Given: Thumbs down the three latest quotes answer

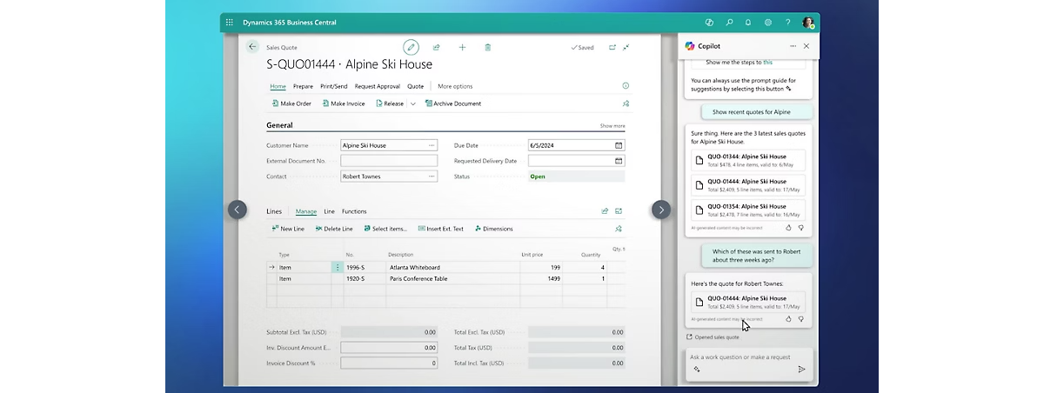Looking at the screenshot, I should (x=801, y=228).
